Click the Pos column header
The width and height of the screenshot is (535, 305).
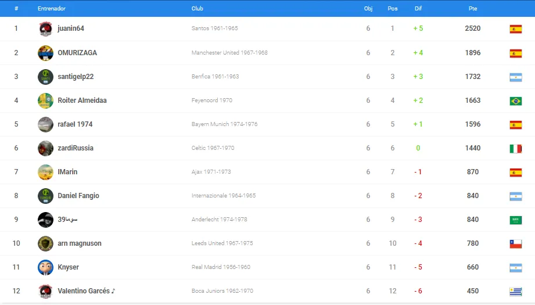pyautogui.click(x=392, y=9)
